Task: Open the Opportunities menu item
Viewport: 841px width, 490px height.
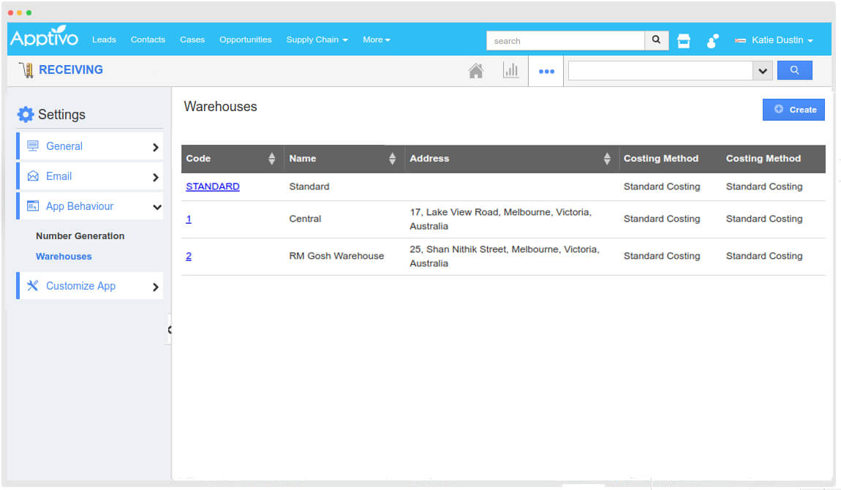Action: tap(245, 39)
